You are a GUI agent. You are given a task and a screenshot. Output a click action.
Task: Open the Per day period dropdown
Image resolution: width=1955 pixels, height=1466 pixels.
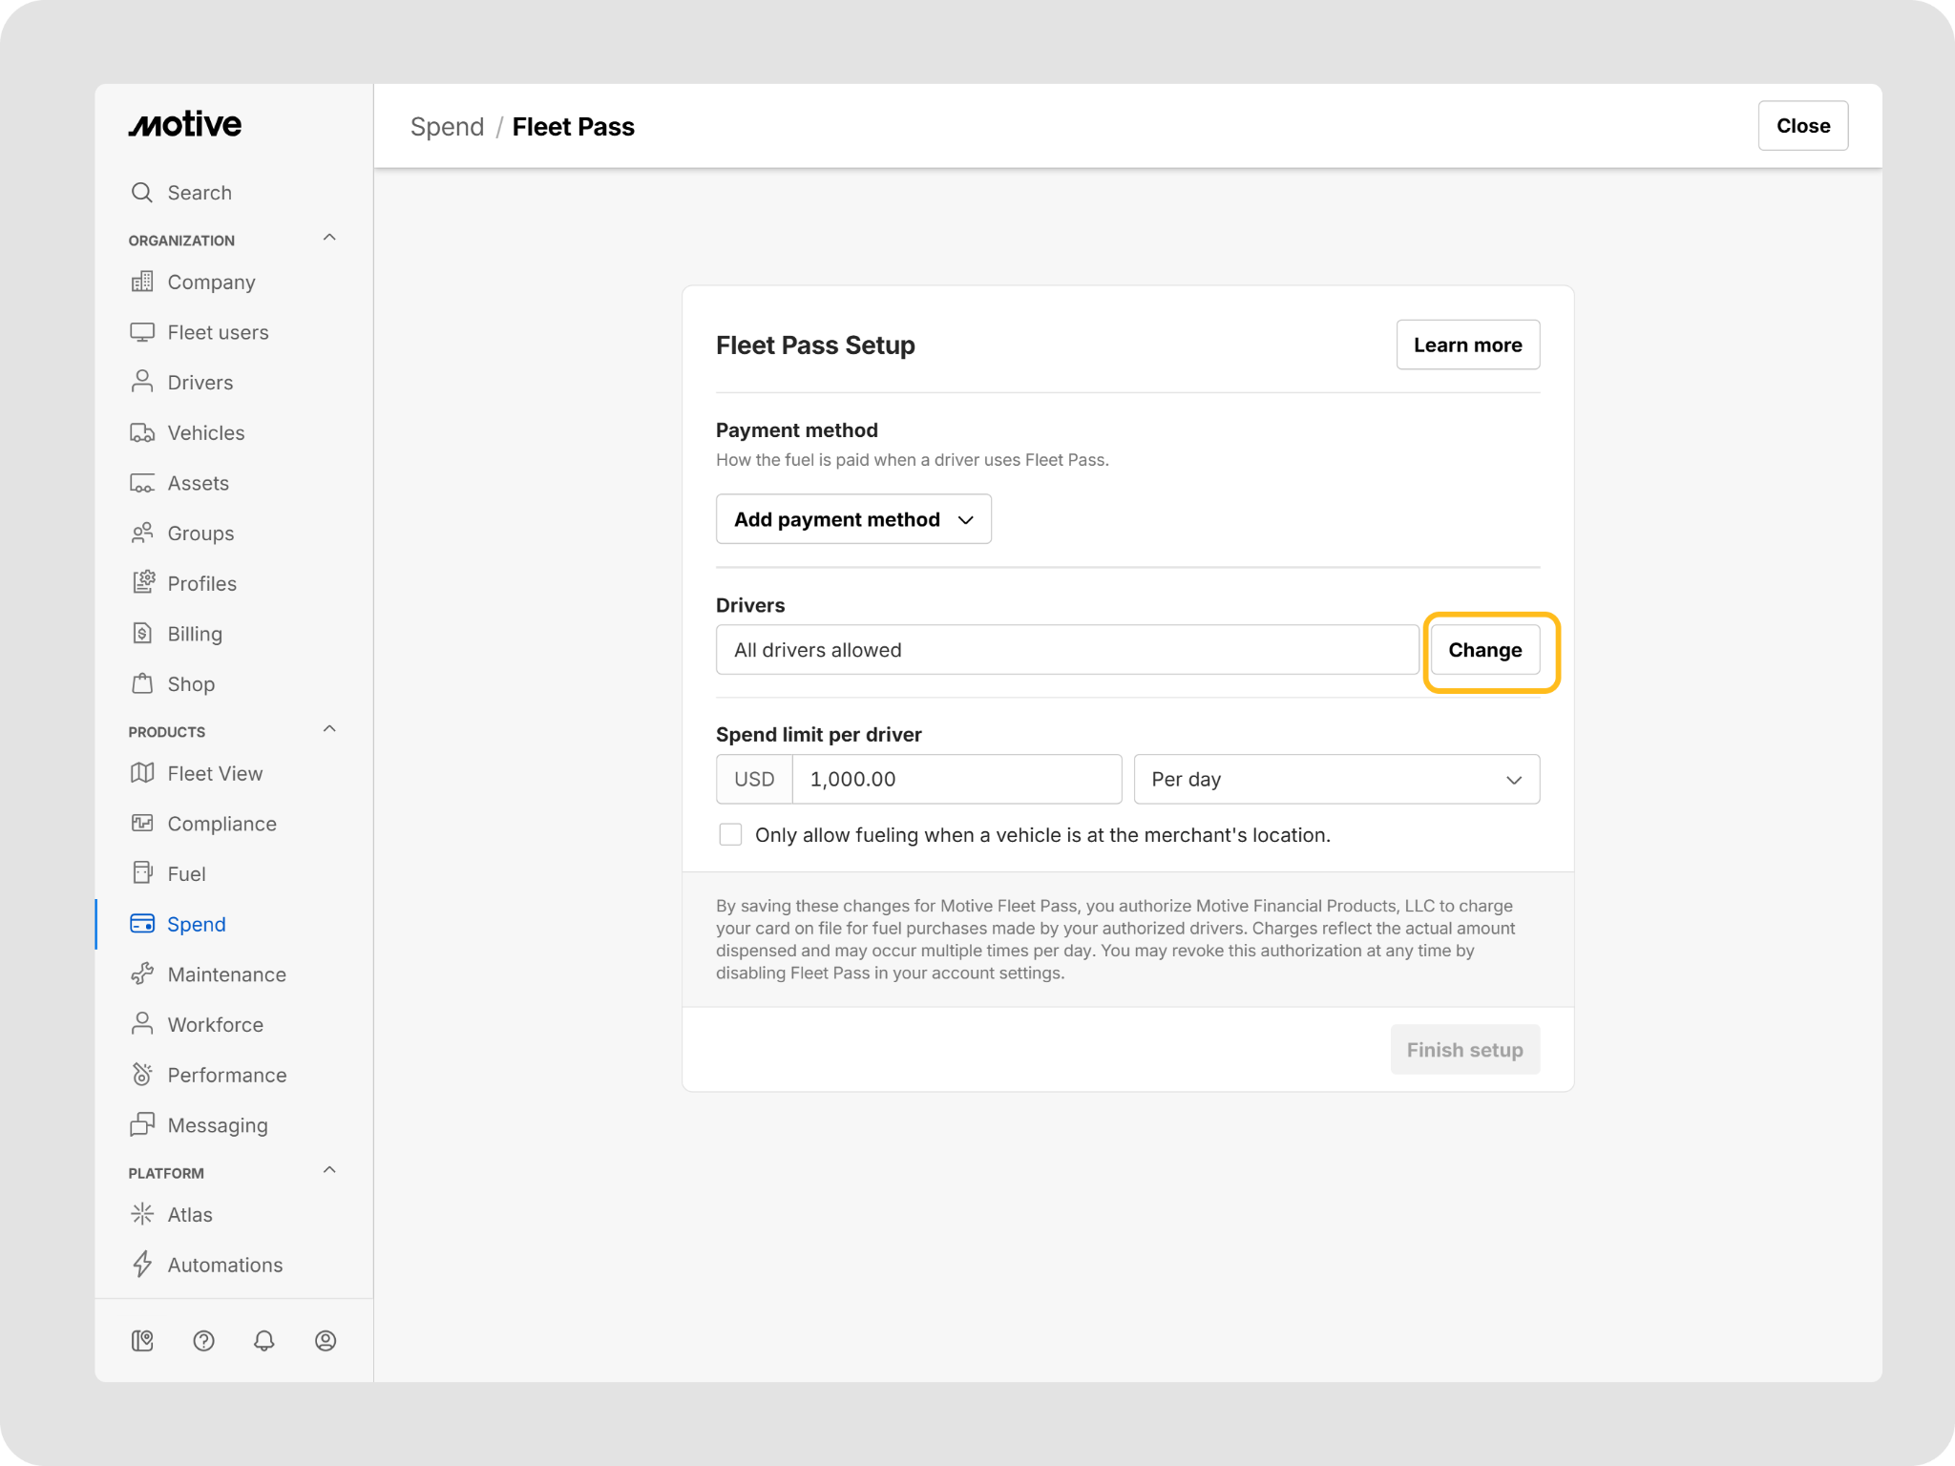point(1336,780)
